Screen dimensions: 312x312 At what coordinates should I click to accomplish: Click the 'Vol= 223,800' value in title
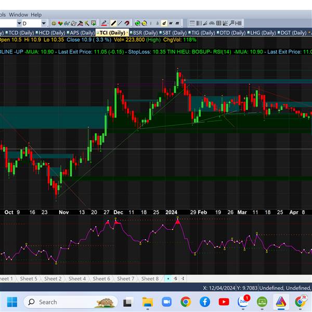click(129, 40)
